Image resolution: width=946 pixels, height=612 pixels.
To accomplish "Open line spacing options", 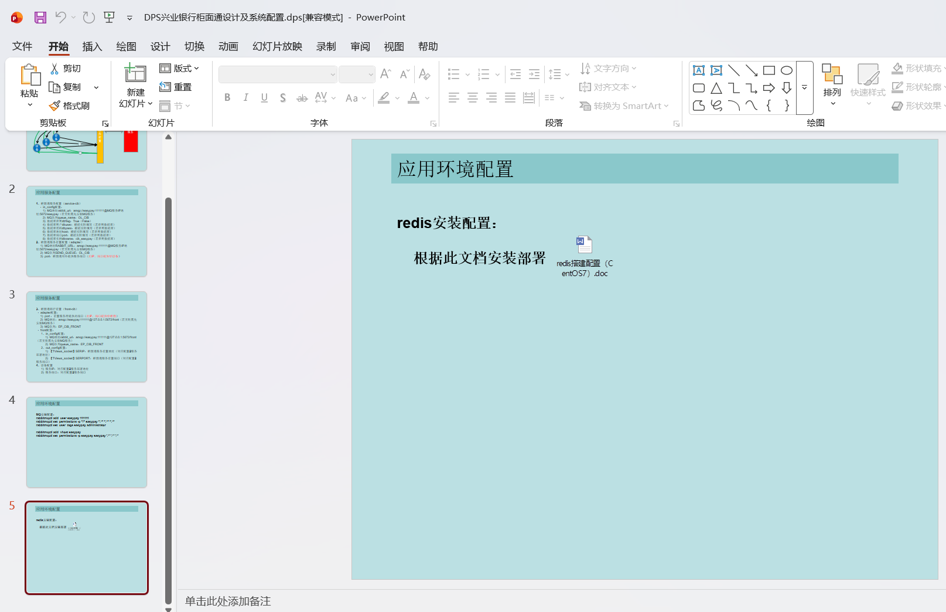I will [559, 74].
